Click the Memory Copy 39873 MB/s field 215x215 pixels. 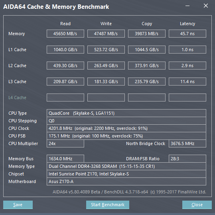click(x=147, y=34)
